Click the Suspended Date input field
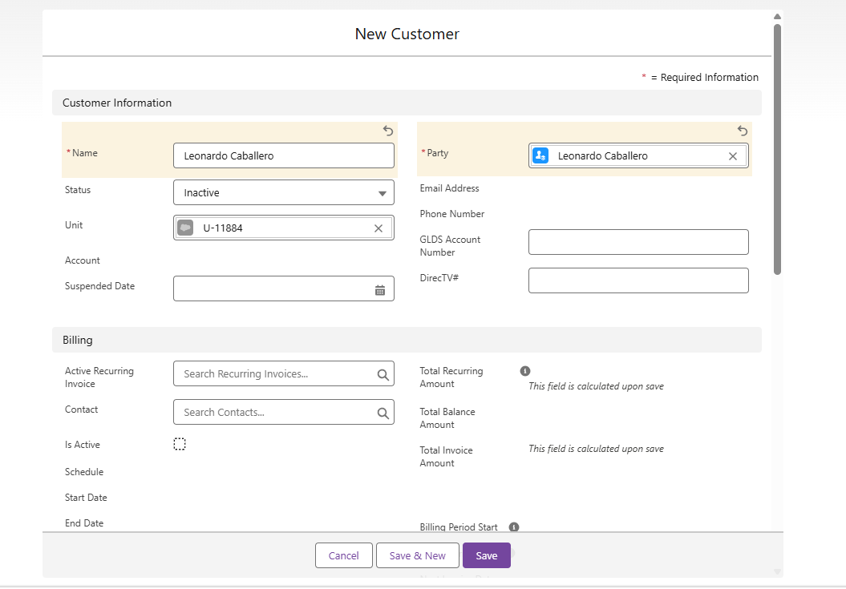 point(284,288)
